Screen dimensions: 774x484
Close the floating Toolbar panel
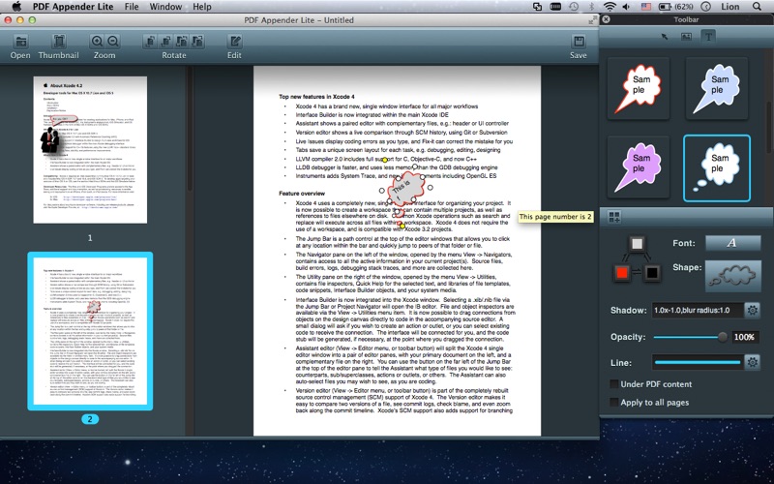point(607,19)
